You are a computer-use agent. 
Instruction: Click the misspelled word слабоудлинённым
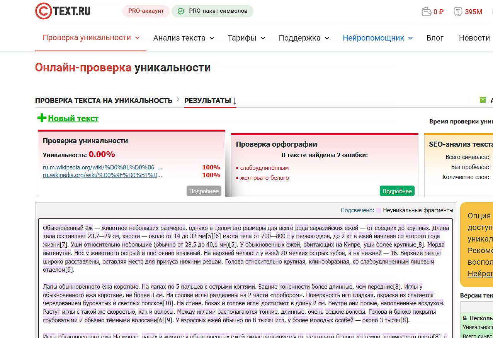pyautogui.click(x=264, y=168)
